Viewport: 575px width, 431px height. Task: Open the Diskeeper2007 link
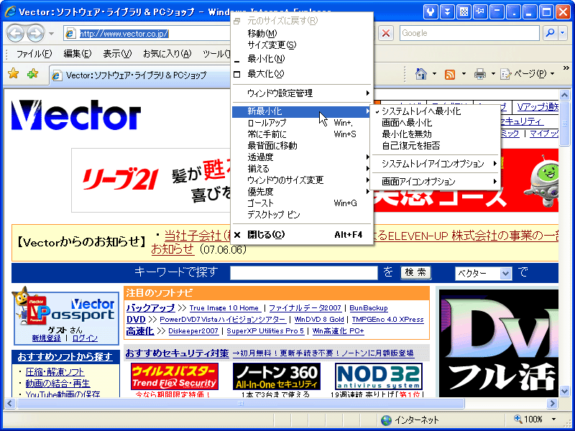193,331
